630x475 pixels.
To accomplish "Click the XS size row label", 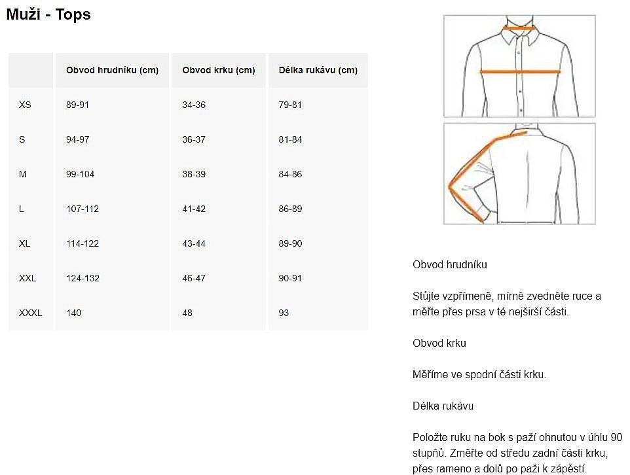I will 25,105.
